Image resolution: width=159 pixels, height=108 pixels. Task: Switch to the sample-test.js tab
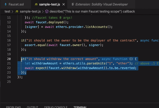click(50, 4)
